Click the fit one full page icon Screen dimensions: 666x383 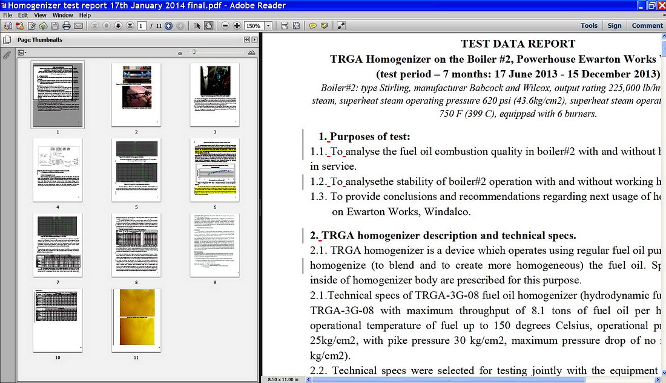pyautogui.click(x=296, y=26)
